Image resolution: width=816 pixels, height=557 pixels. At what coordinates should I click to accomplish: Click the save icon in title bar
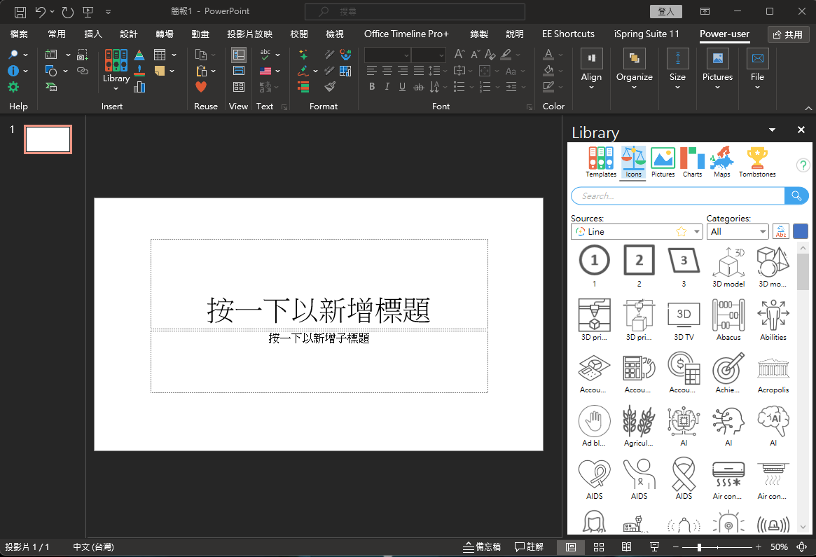point(20,11)
